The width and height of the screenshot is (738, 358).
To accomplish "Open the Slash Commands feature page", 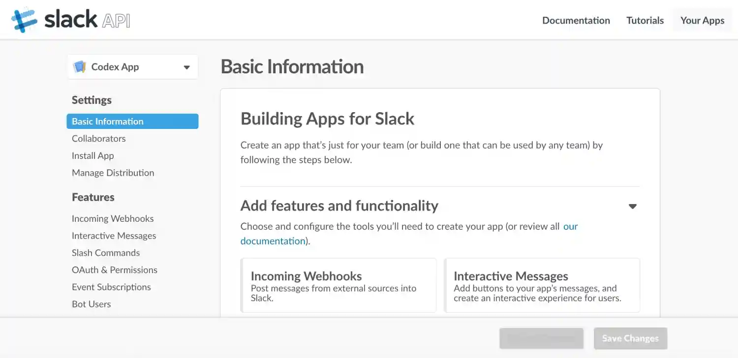I will click(106, 253).
